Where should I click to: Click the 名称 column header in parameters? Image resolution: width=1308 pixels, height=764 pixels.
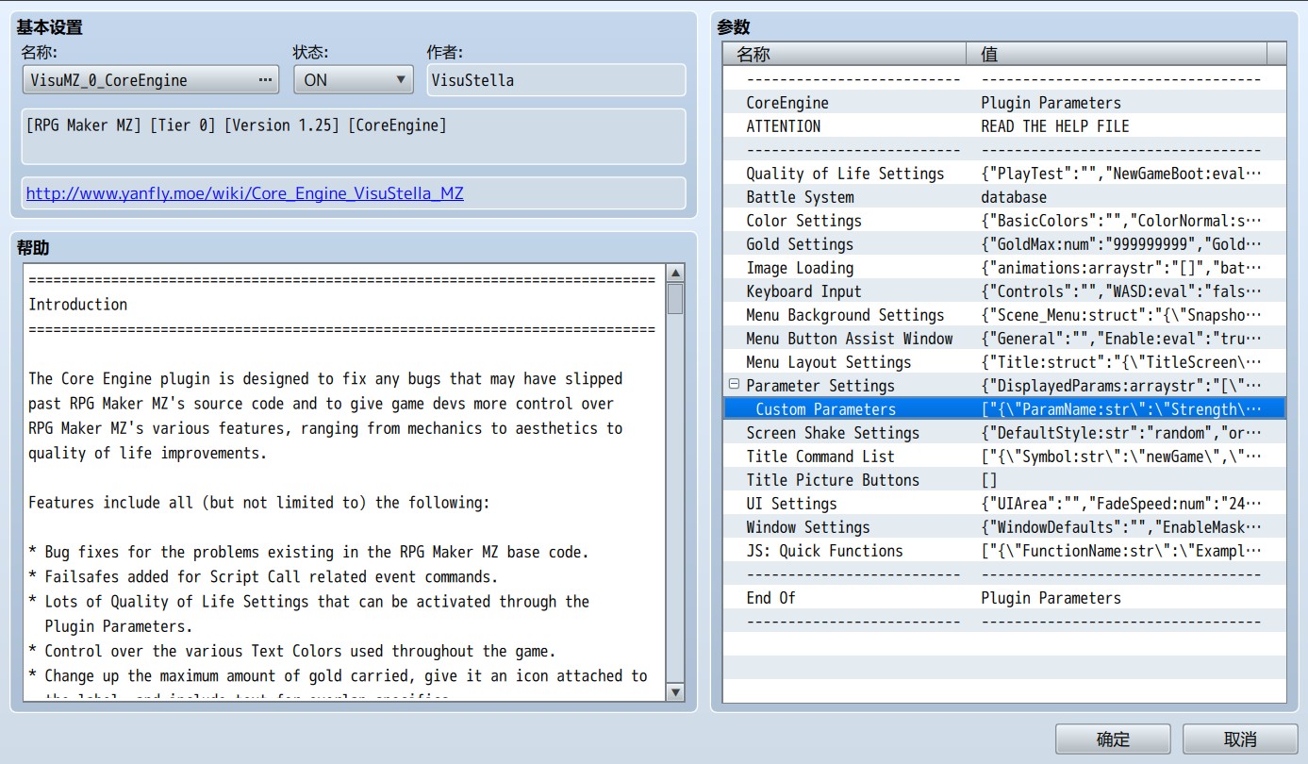[x=845, y=54]
